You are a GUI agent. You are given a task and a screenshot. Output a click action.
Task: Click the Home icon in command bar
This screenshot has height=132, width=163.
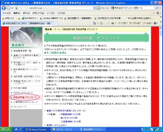click(95, 23)
